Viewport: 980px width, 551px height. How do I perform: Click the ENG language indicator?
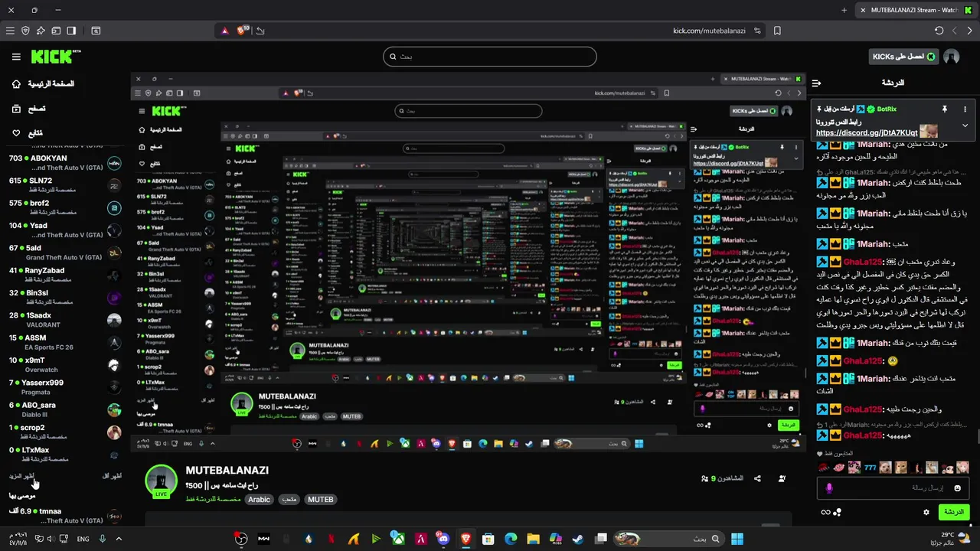(83, 539)
